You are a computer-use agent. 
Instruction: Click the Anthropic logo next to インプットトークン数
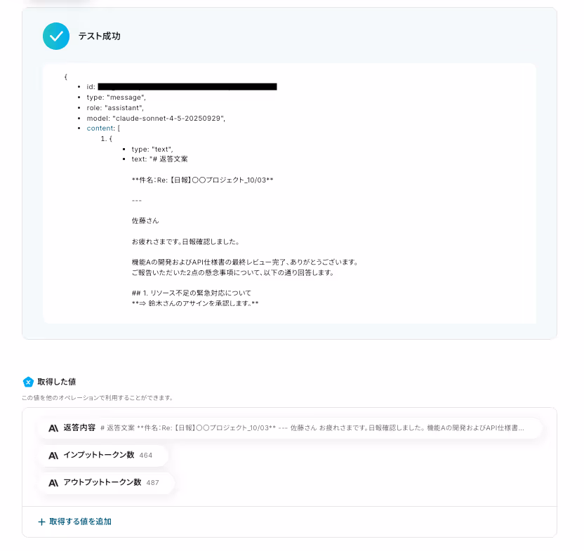tap(53, 456)
